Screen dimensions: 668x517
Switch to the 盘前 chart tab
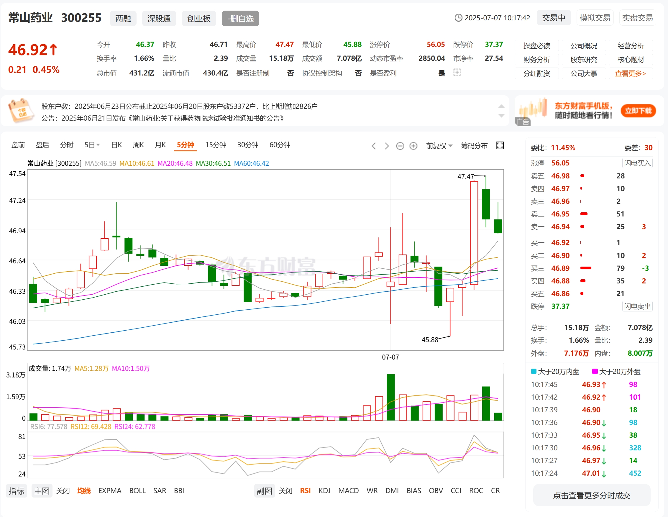tap(18, 145)
